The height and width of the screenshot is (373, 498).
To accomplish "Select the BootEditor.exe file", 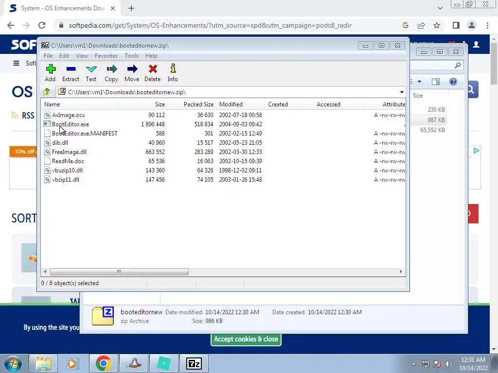I will coord(71,124).
